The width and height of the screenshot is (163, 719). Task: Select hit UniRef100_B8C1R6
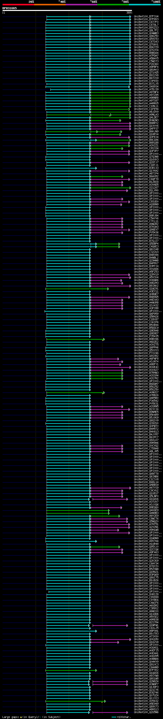146,140
